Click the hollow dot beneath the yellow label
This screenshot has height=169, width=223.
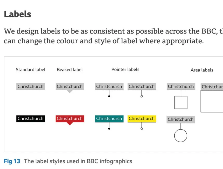click(142, 129)
